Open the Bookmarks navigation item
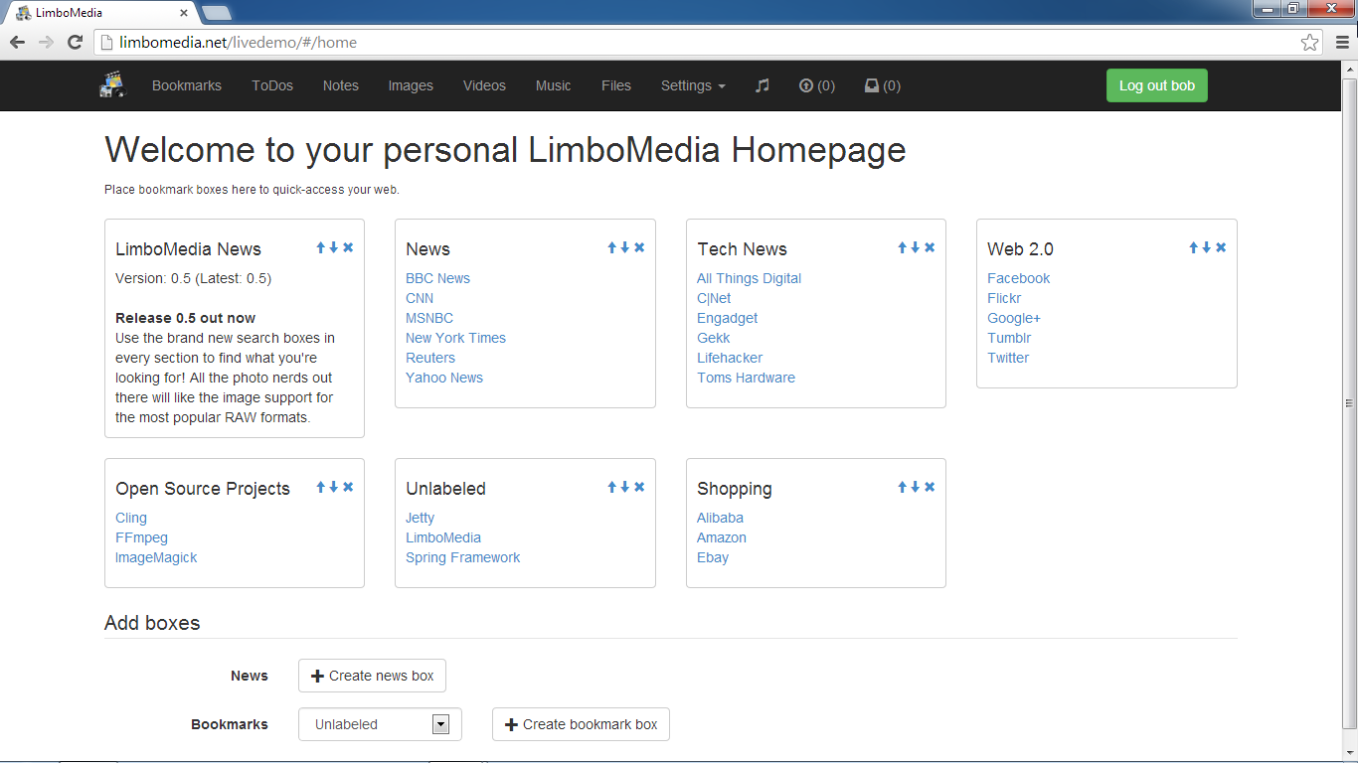The width and height of the screenshot is (1358, 763). pos(187,85)
